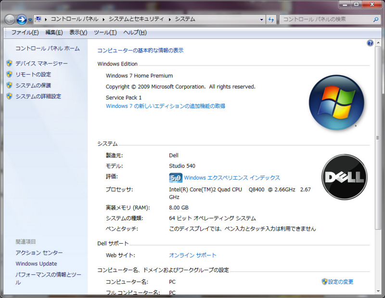Click the vertical scrollbar thumb
Image resolution: width=385 pixels, height=298 pixels.
click(x=378, y=138)
